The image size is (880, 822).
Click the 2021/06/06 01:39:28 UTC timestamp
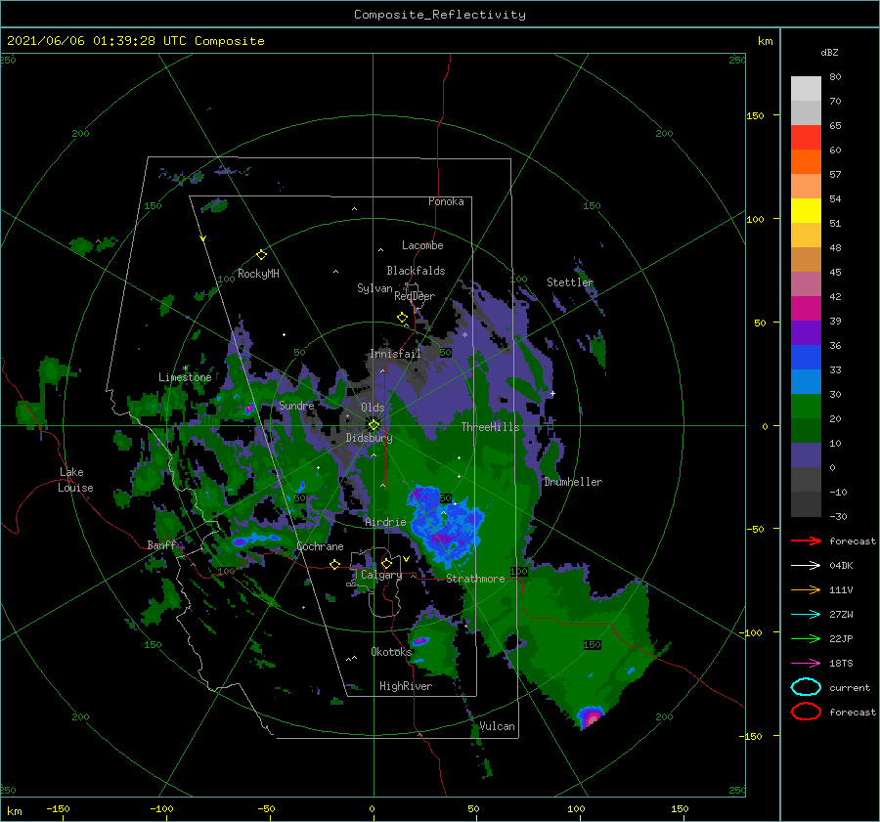(x=136, y=40)
